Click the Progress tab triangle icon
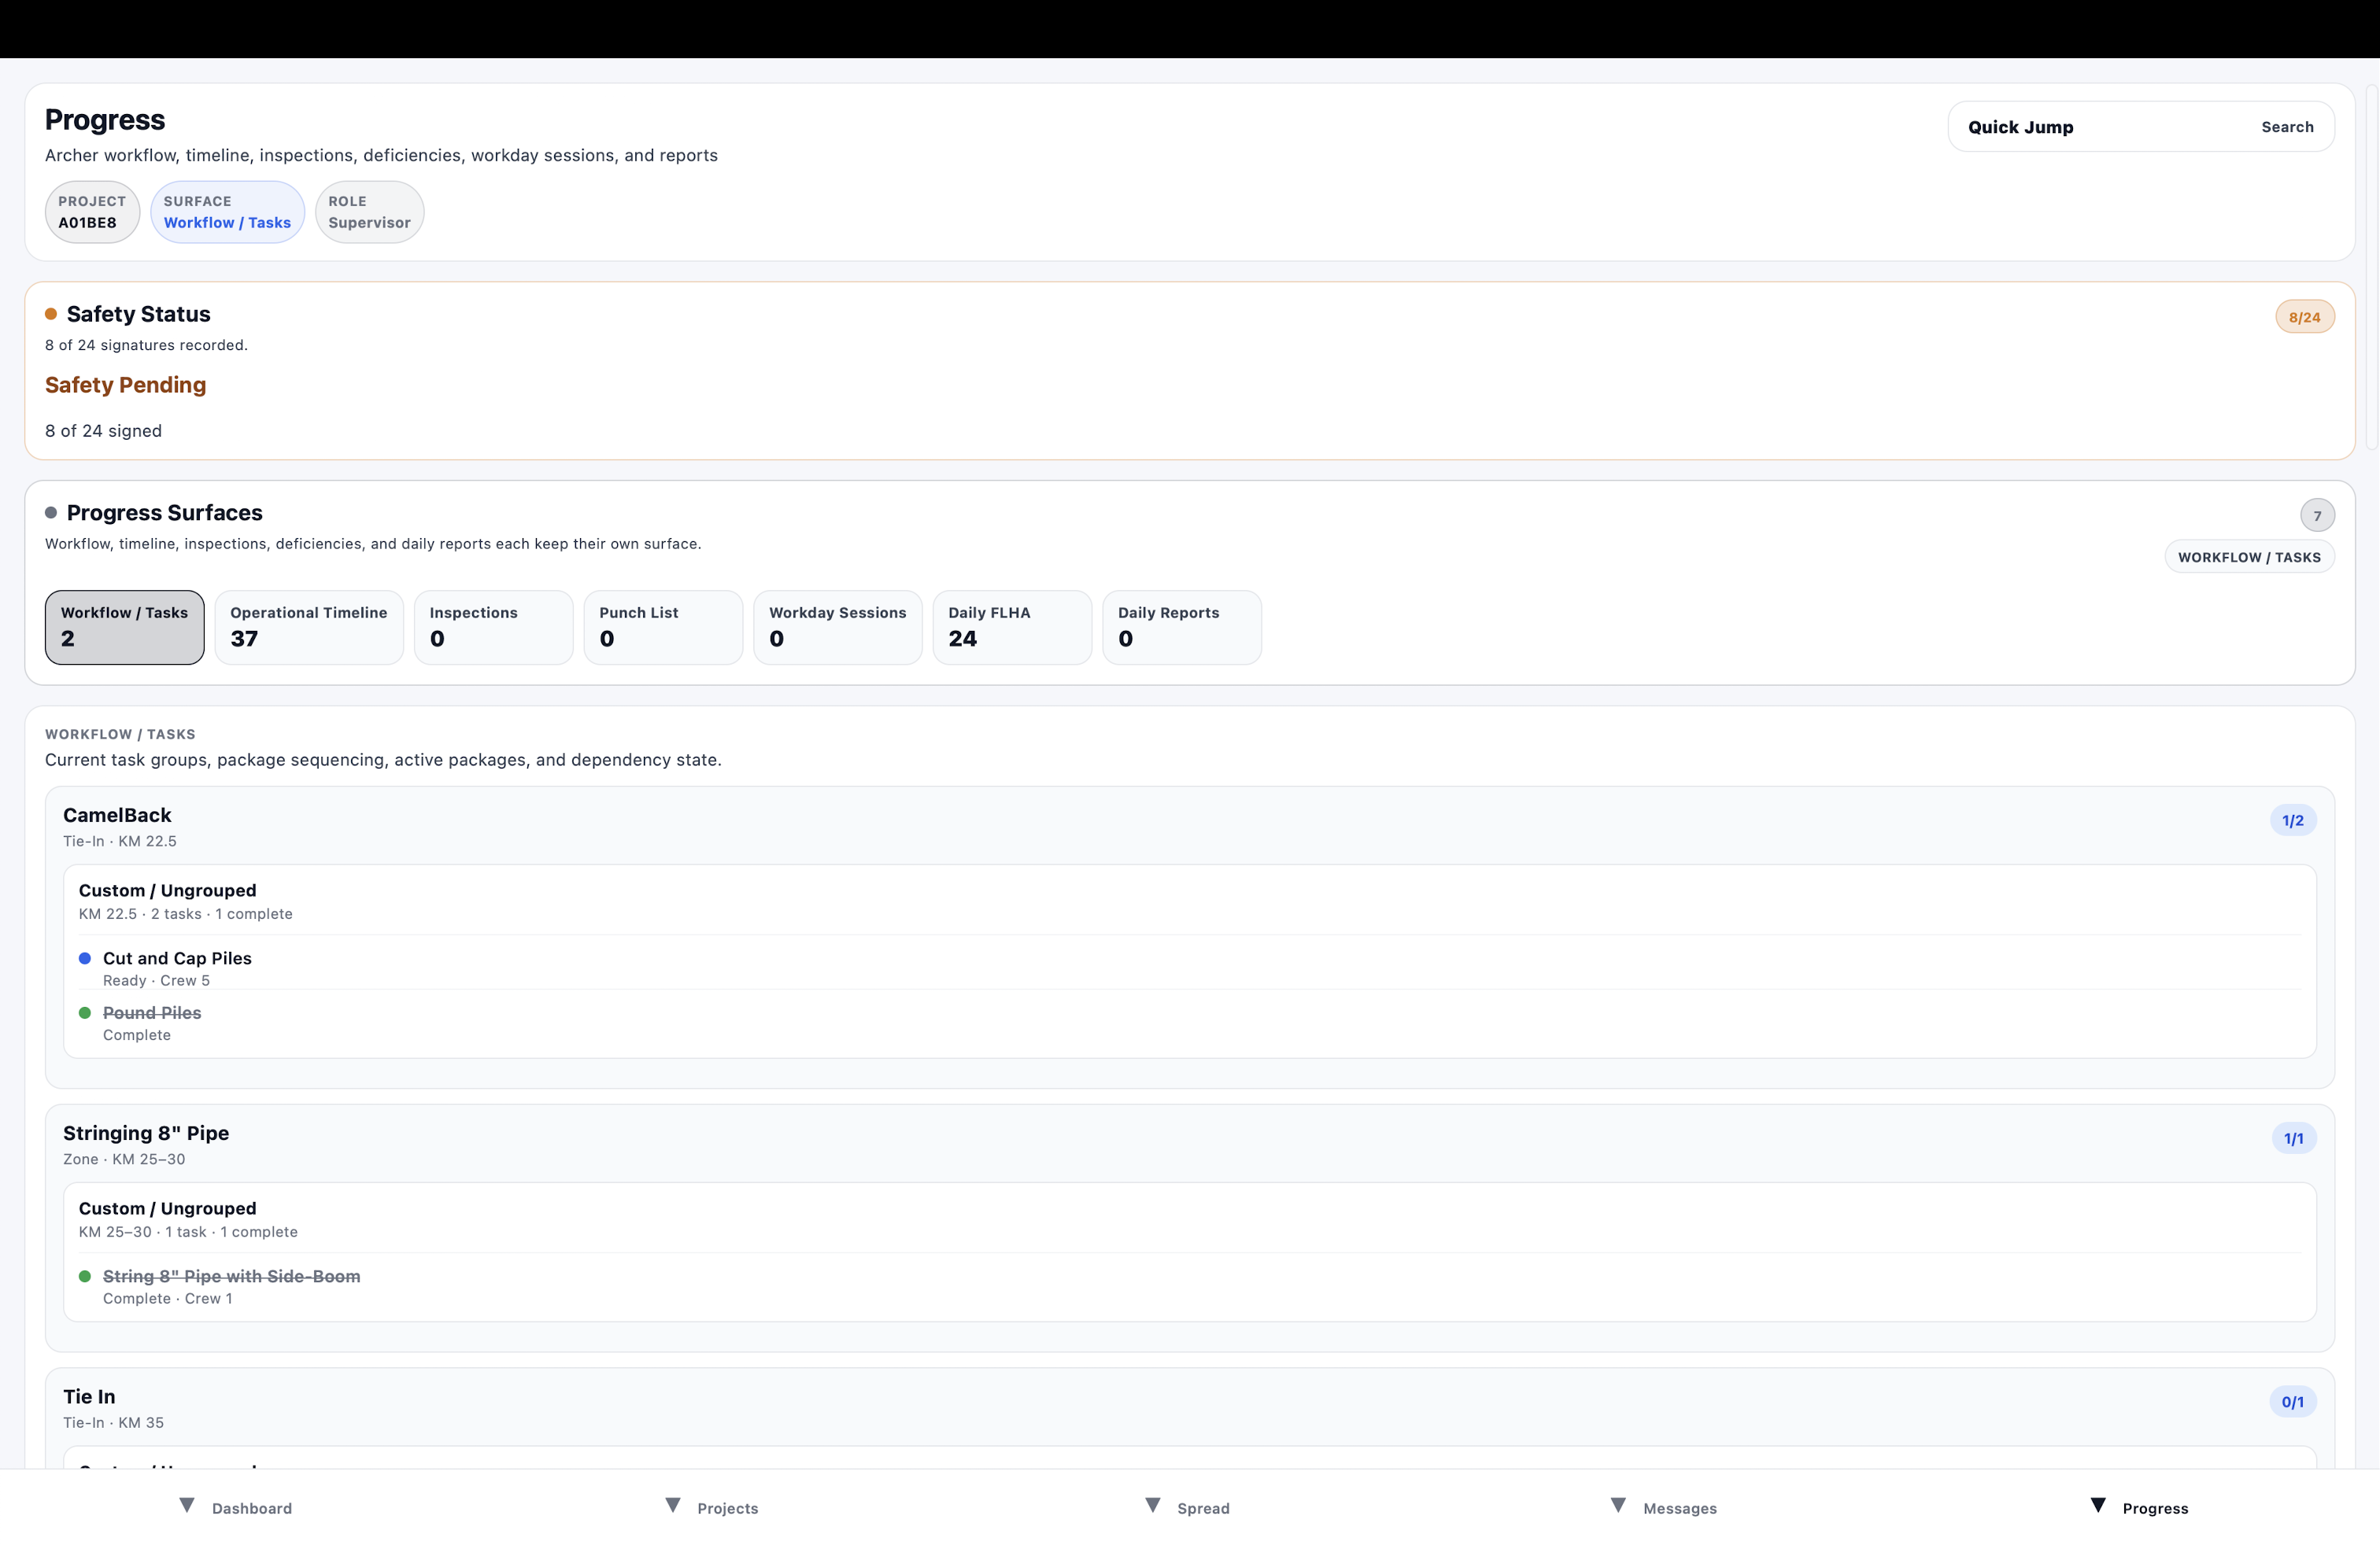The width and height of the screenshot is (2380, 1545). (2098, 1505)
